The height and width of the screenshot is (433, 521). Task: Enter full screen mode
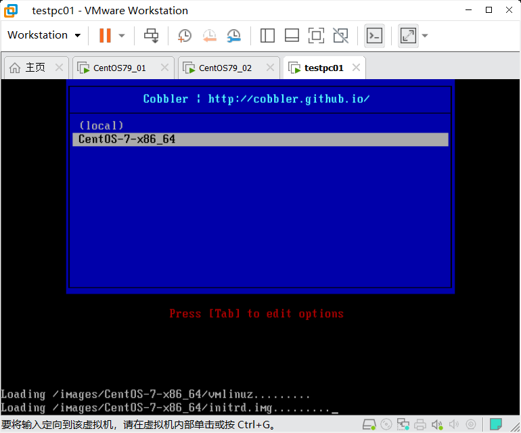tap(317, 35)
